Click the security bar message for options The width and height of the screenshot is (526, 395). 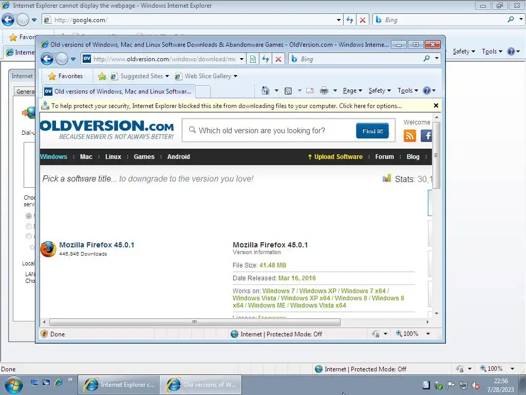pos(227,106)
